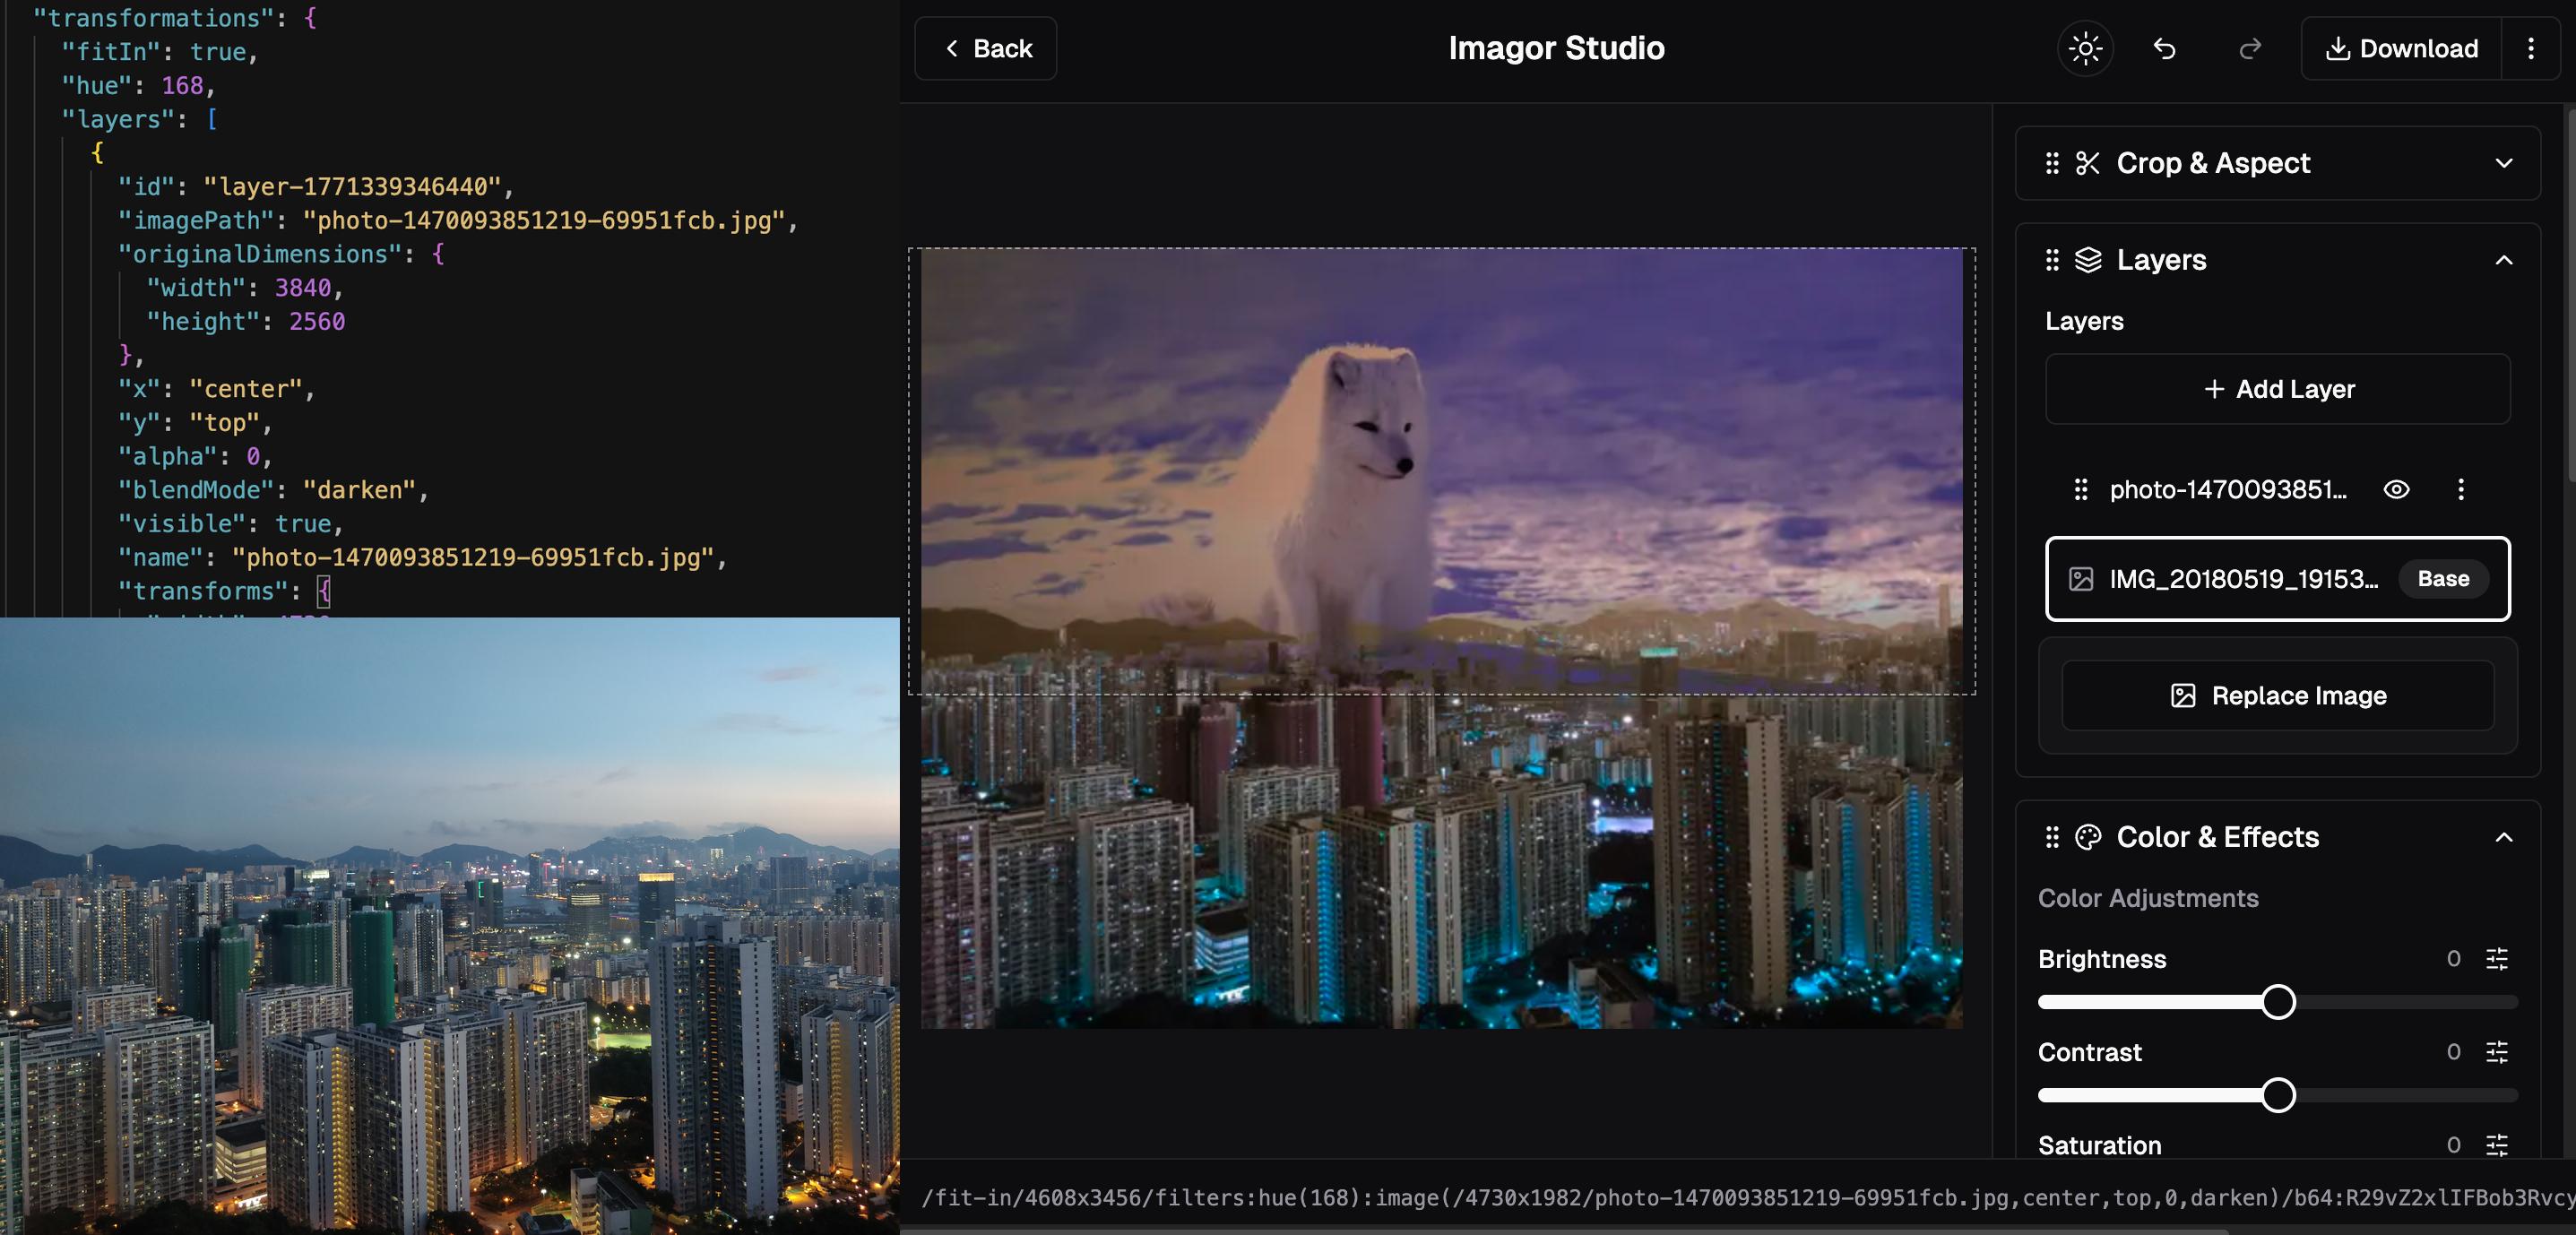This screenshot has height=1235, width=2576.
Task: Select the IMG_20180519 base layer entry
Action: 2240,578
